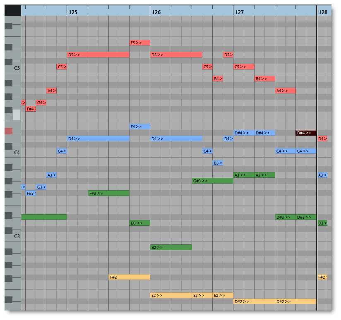Image resolution: width=341 pixels, height=320 pixels.
Task: Select the red C5 note starting bar 127
Action: pyautogui.click(x=244, y=67)
